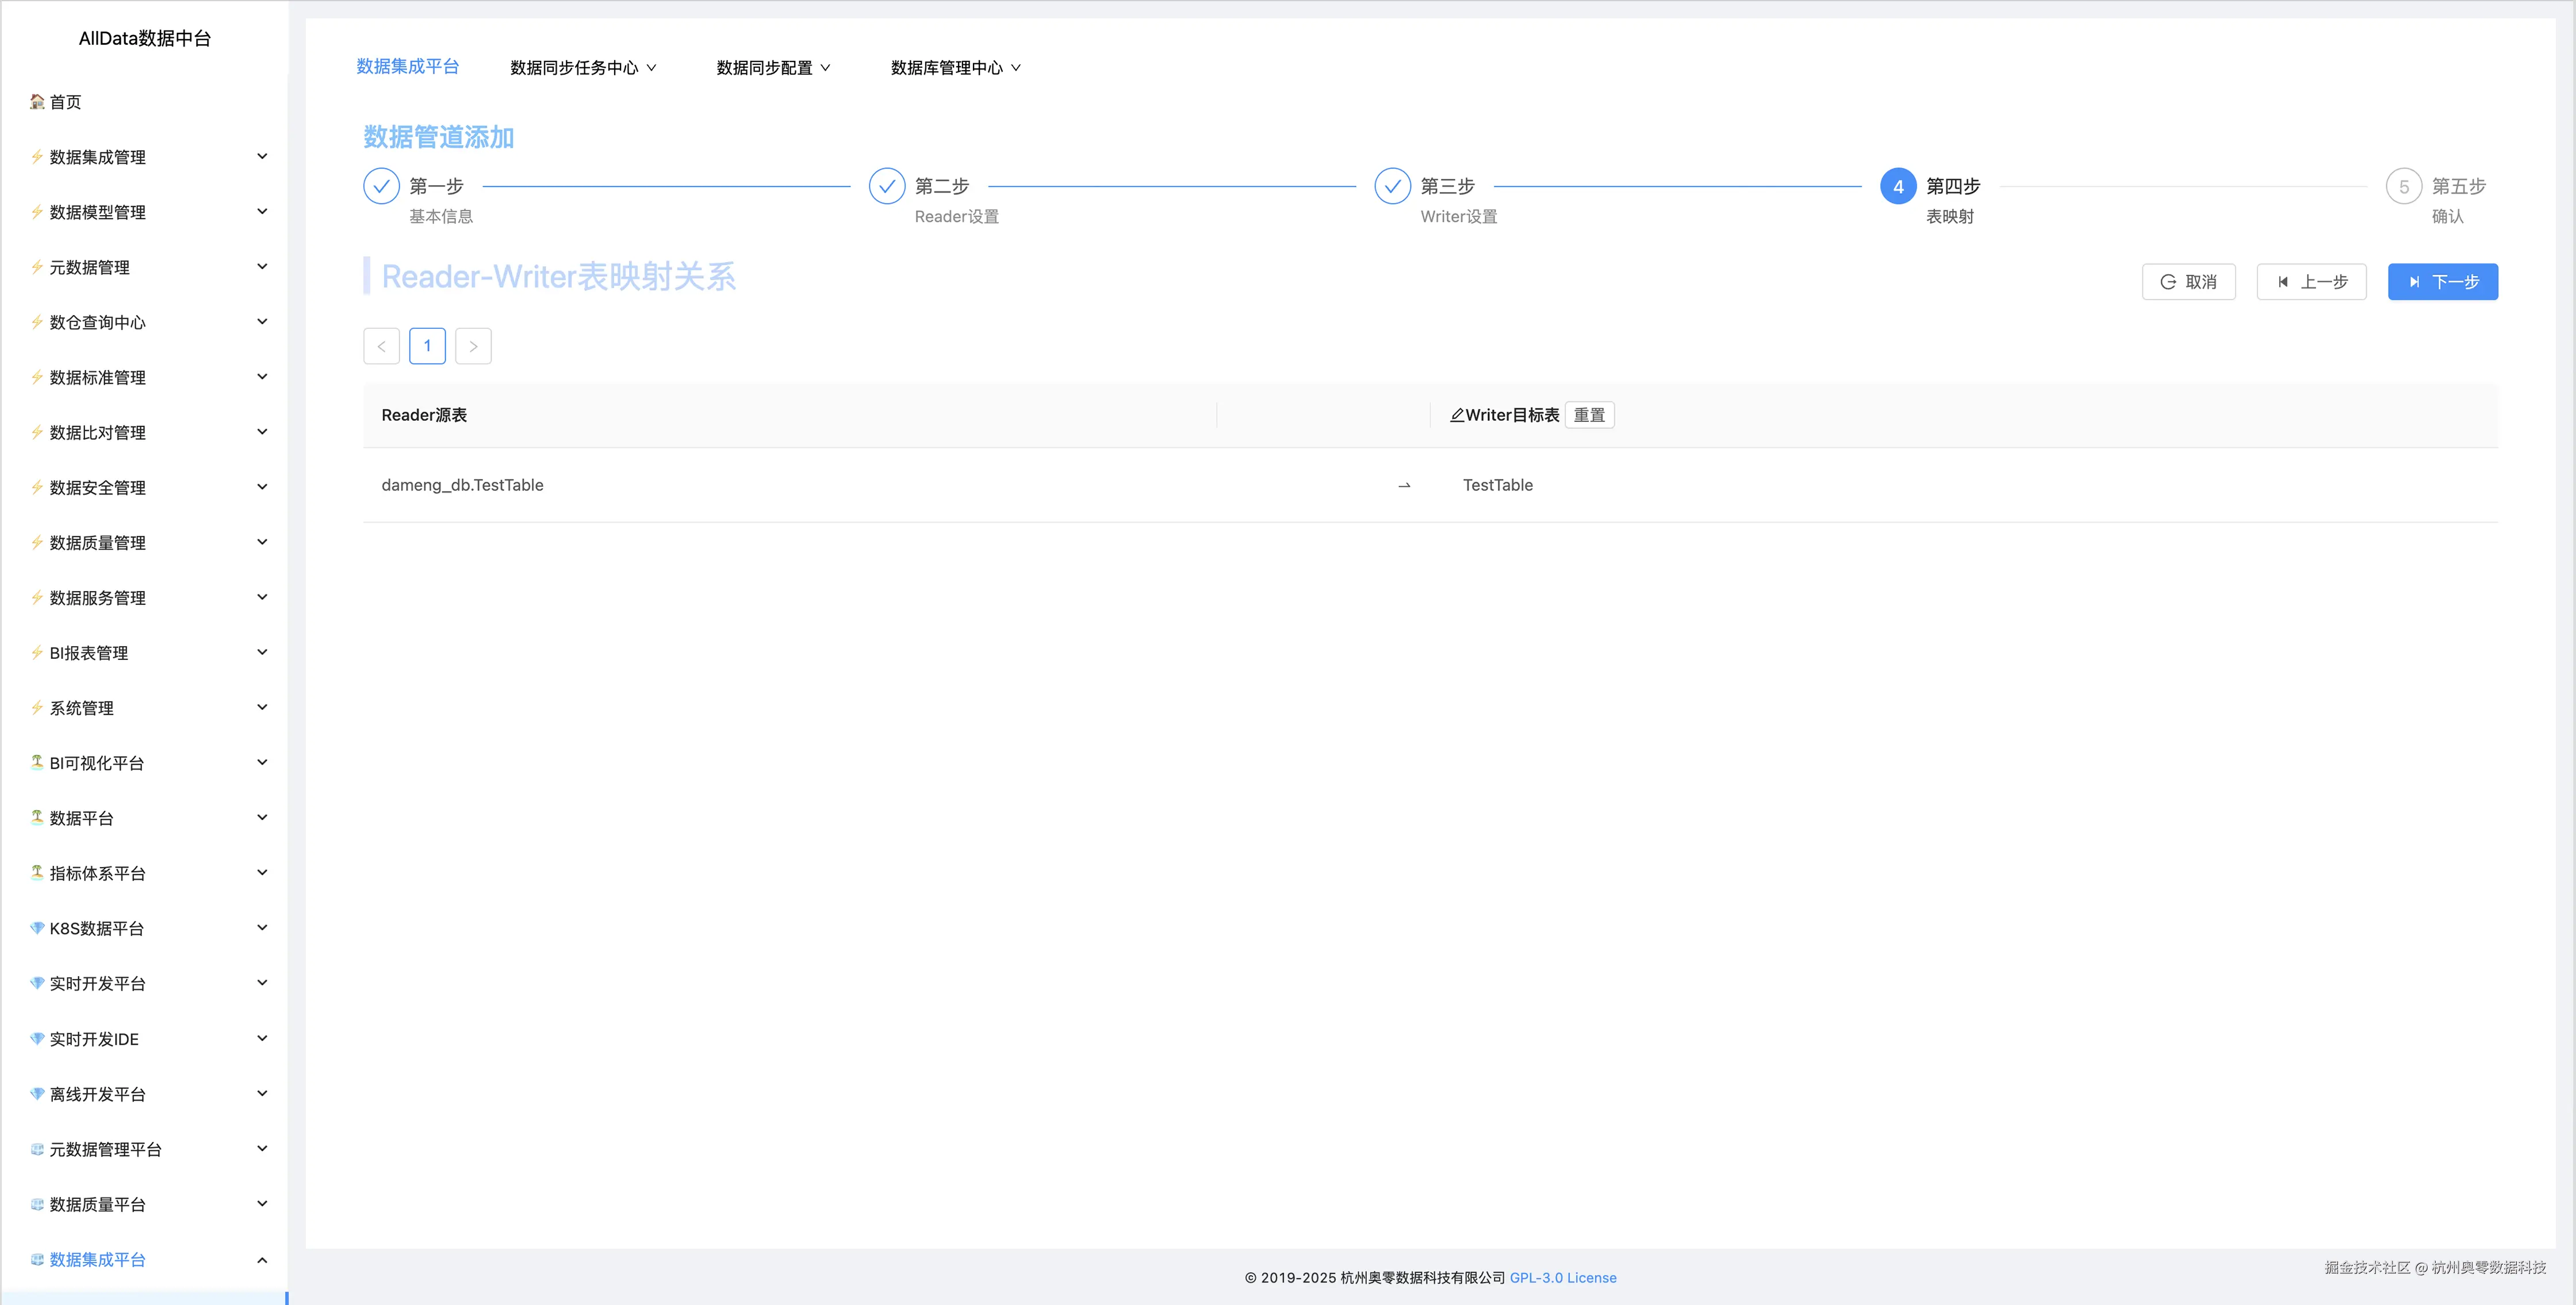Click the 指标体系平台 sidebar icon
Screen dimensions: 2576x1305
[x=36, y=872]
